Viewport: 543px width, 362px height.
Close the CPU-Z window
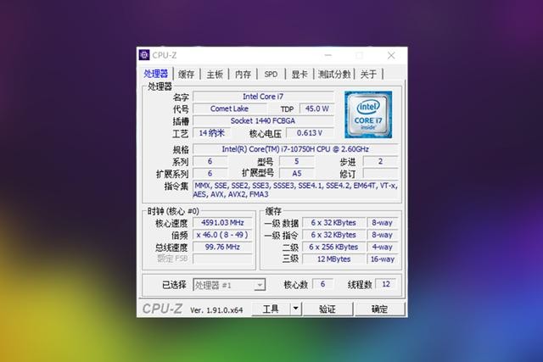coord(391,55)
